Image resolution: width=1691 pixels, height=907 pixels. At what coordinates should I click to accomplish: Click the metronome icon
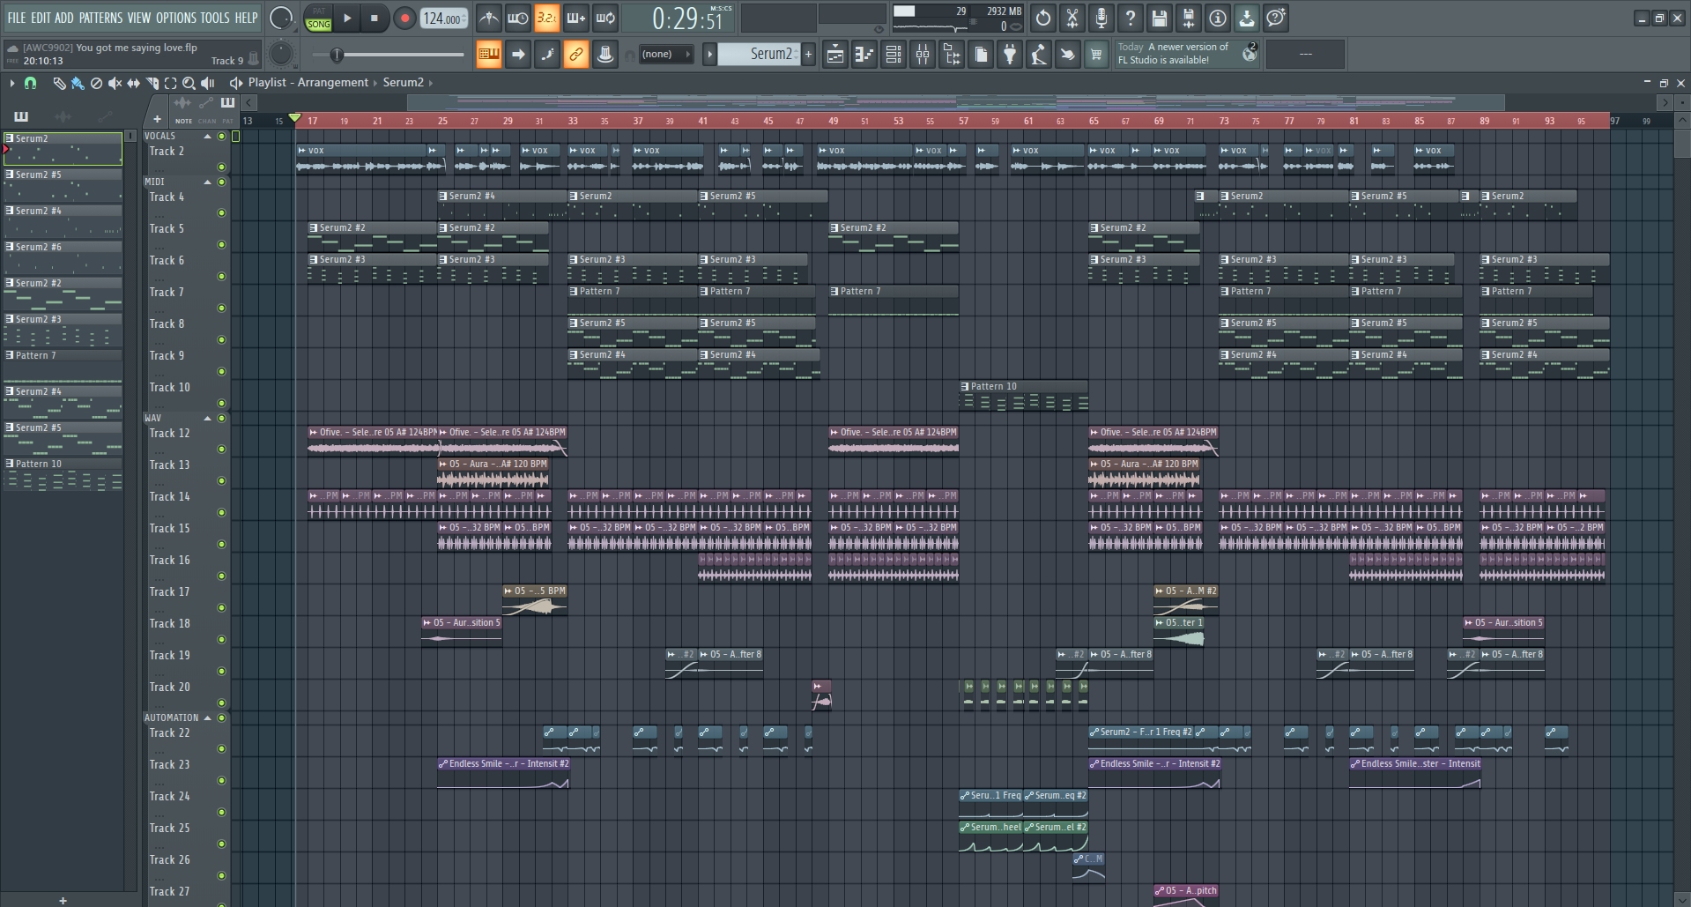(488, 18)
